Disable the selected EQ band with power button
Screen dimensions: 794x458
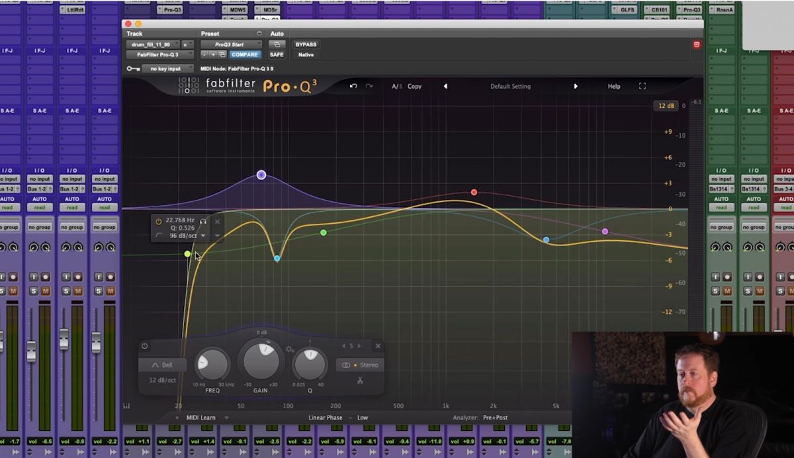144,345
